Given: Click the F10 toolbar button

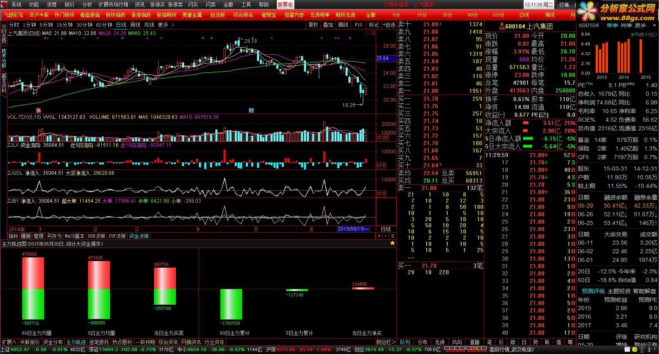Looking at the screenshot, I should pyautogui.click(x=358, y=25).
